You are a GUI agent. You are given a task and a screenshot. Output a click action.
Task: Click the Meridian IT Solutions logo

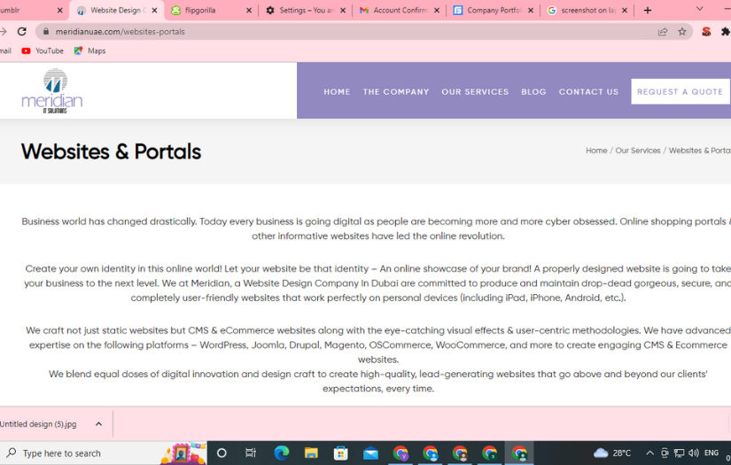click(52, 91)
